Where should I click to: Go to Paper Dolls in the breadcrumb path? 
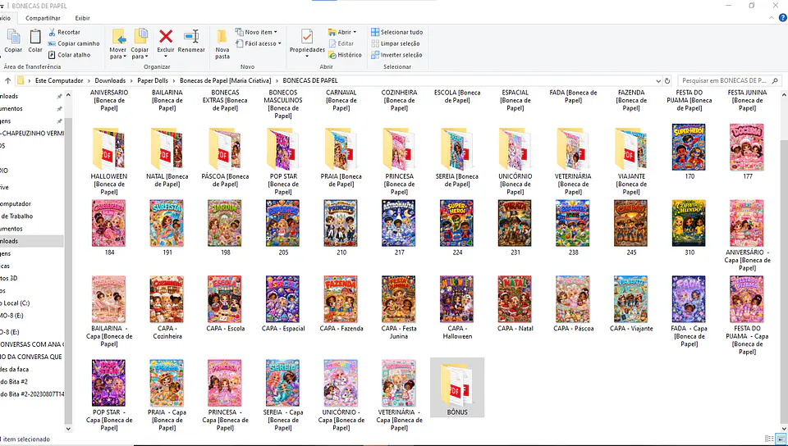pyautogui.click(x=153, y=81)
